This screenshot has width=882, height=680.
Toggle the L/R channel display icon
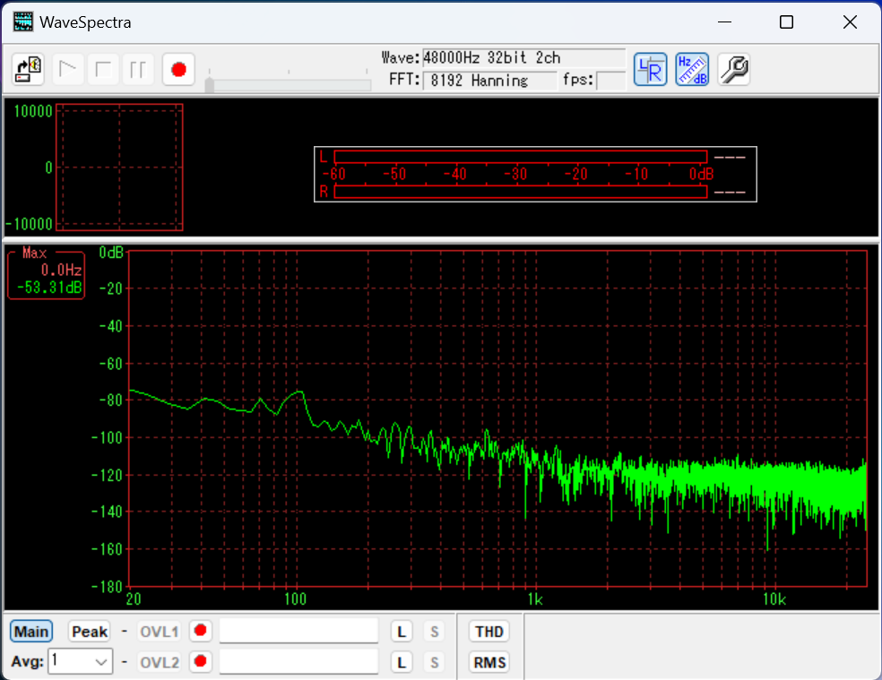point(650,70)
